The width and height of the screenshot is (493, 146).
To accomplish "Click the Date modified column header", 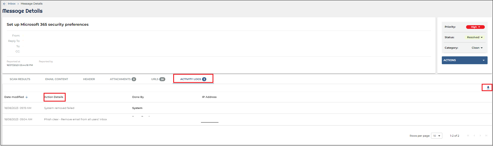I will pyautogui.click(x=14, y=97).
